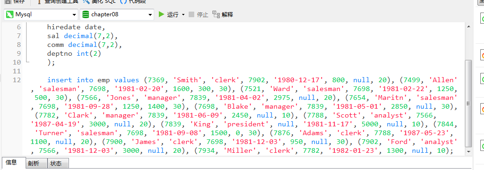The image size is (484, 170).
Task: Click the Save (保存) toolbar icon
Action: click(x=8, y=1)
